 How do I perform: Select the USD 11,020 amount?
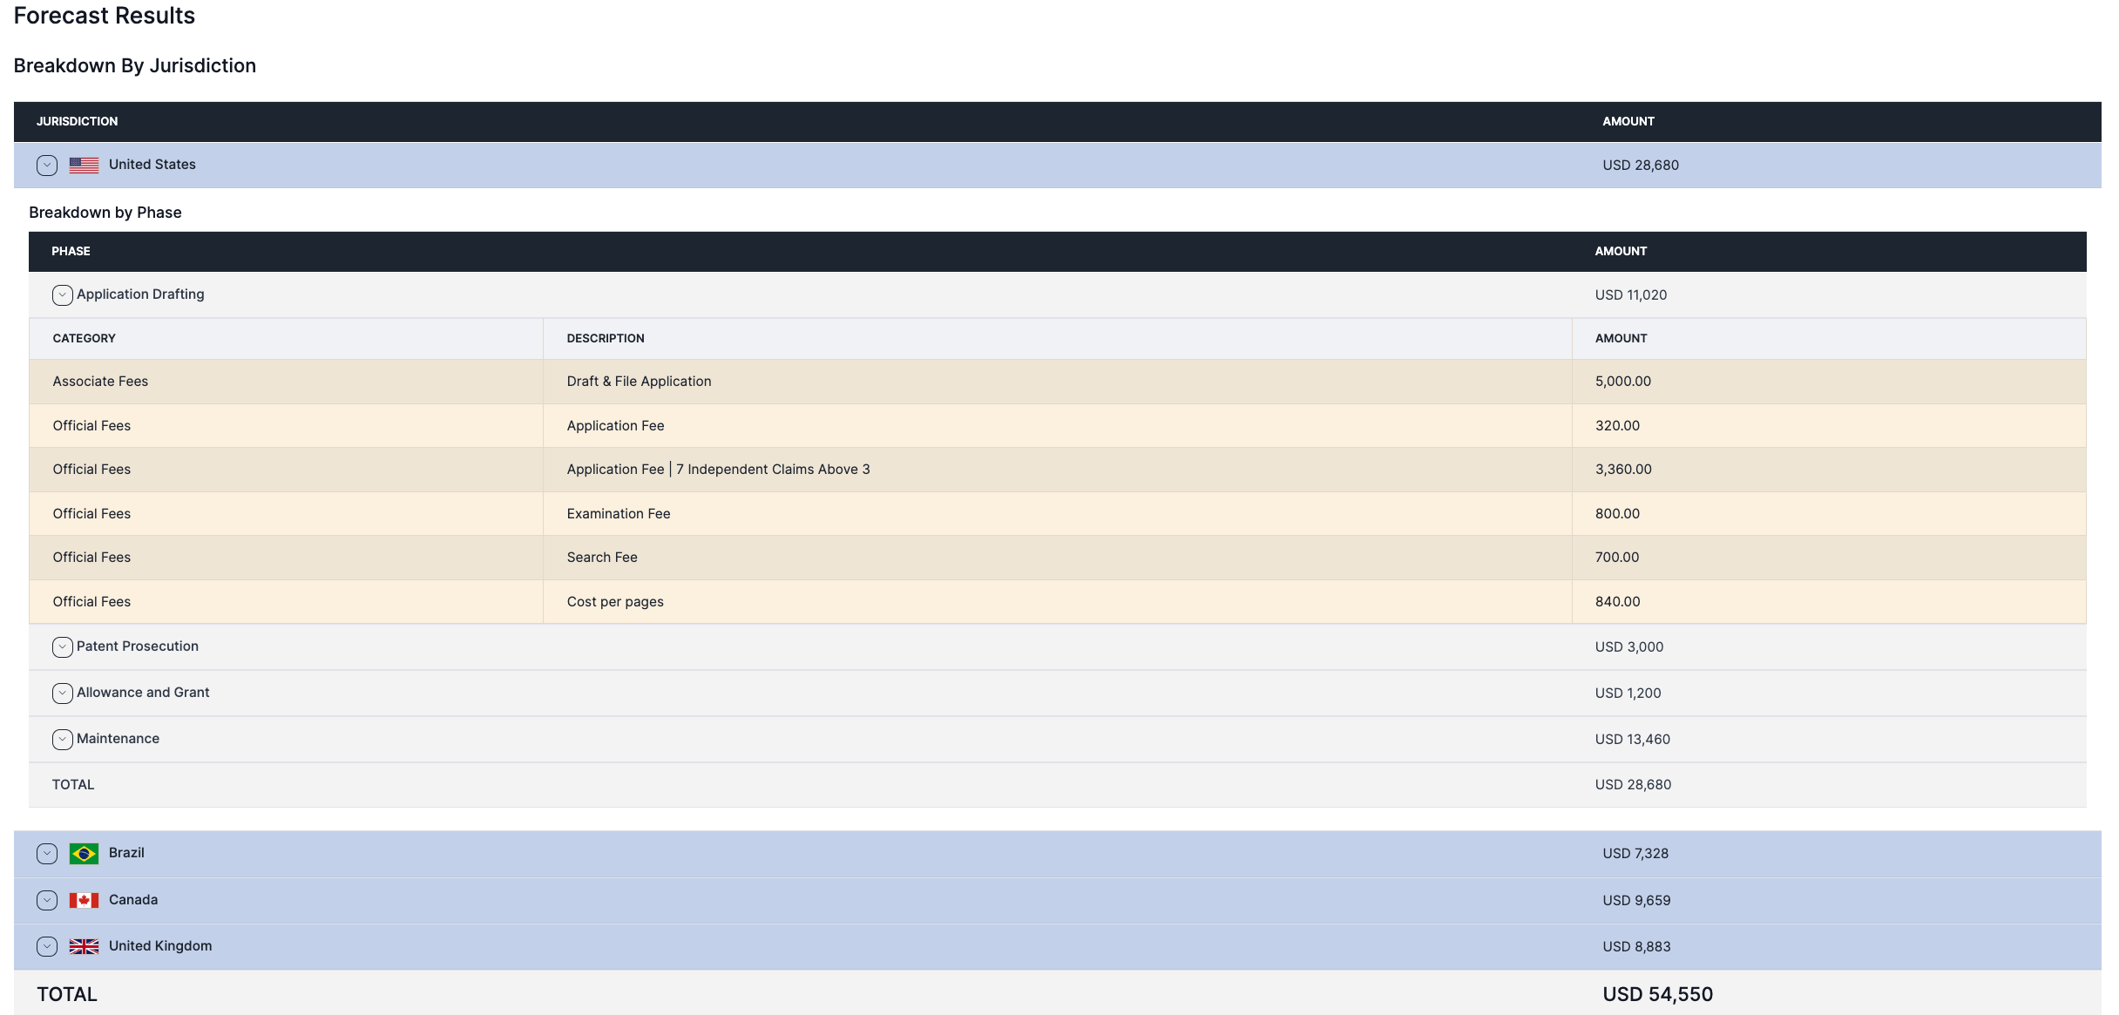click(1631, 295)
